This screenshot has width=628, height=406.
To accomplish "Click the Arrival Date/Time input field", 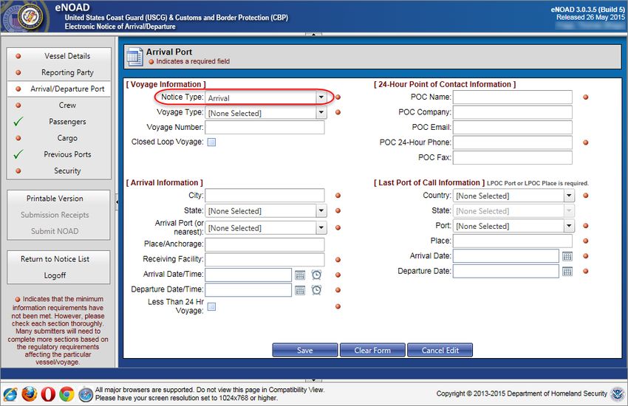I will click(248, 275).
